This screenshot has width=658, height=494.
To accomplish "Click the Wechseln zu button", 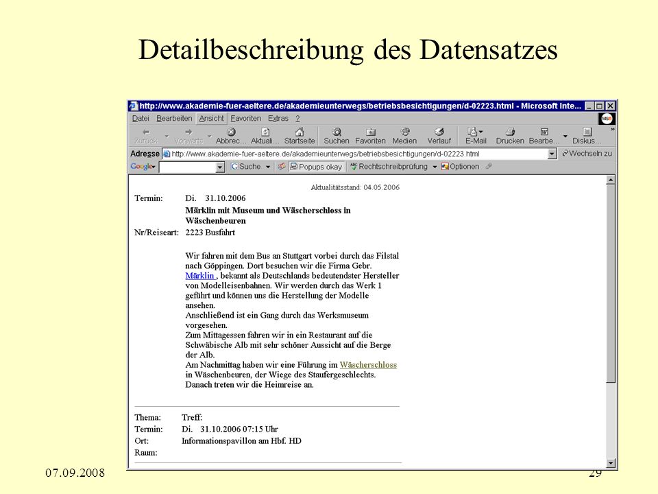I will coord(587,154).
